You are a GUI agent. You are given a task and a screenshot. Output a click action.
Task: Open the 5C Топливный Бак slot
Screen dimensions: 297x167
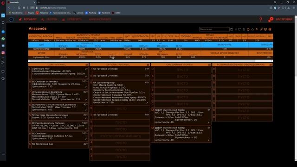[x=58, y=145]
